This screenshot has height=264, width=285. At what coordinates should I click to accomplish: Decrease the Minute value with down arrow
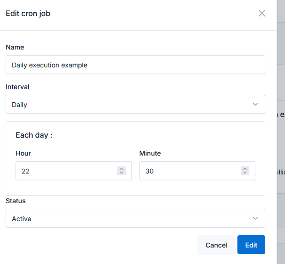[244, 173]
